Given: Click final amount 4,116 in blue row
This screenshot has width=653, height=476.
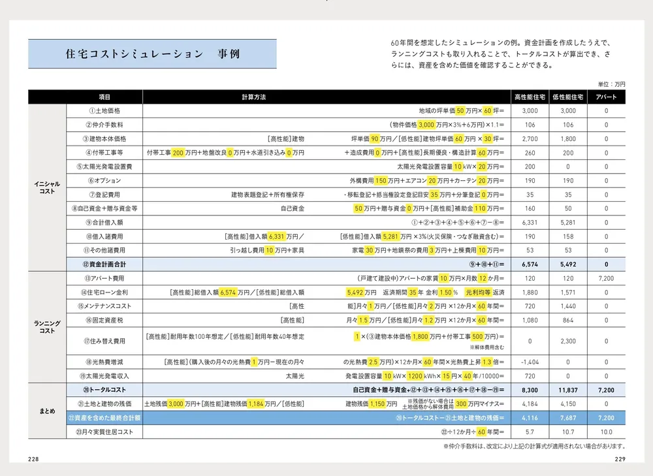Looking at the screenshot, I should 530,418.
